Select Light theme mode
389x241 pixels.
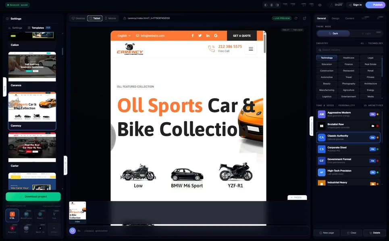pyautogui.click(x=366, y=33)
